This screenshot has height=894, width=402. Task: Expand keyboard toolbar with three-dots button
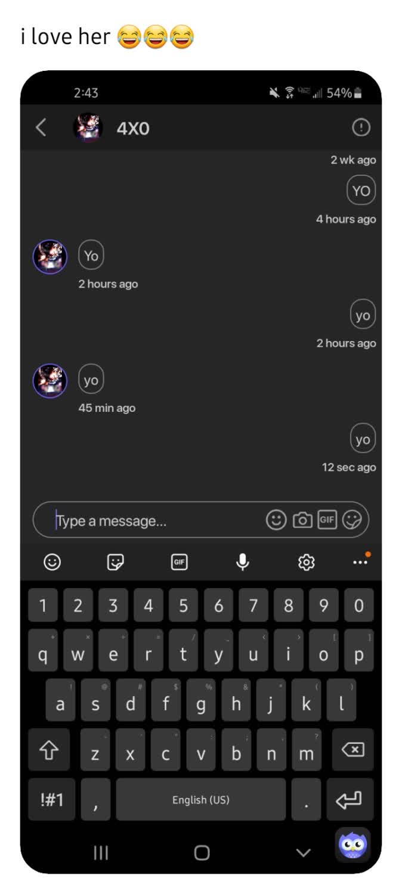coord(361,561)
